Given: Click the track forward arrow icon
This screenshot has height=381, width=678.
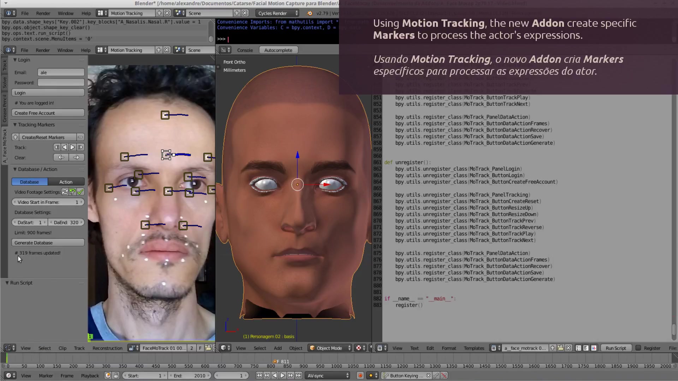Looking at the screenshot, I should [72, 147].
